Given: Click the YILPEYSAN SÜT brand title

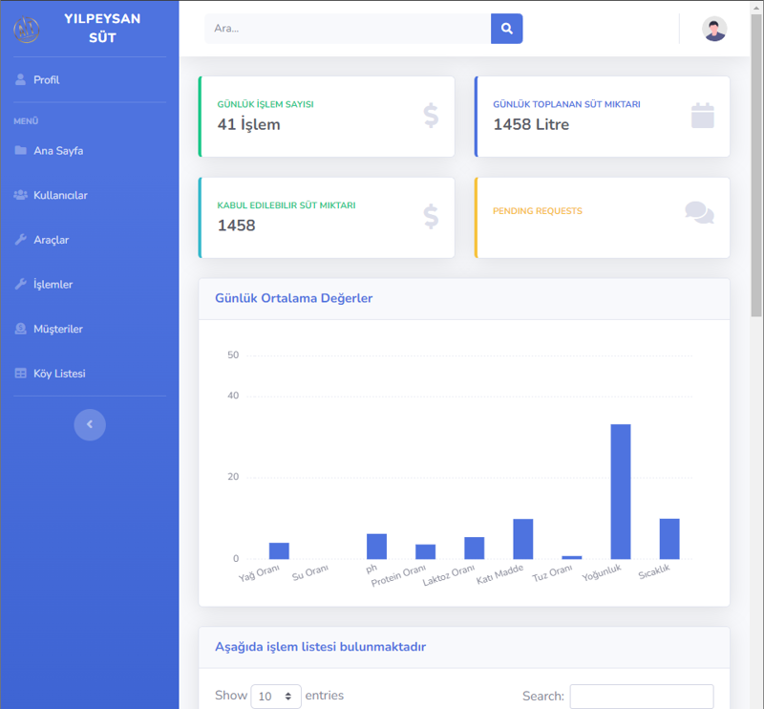Looking at the screenshot, I should coord(101,29).
